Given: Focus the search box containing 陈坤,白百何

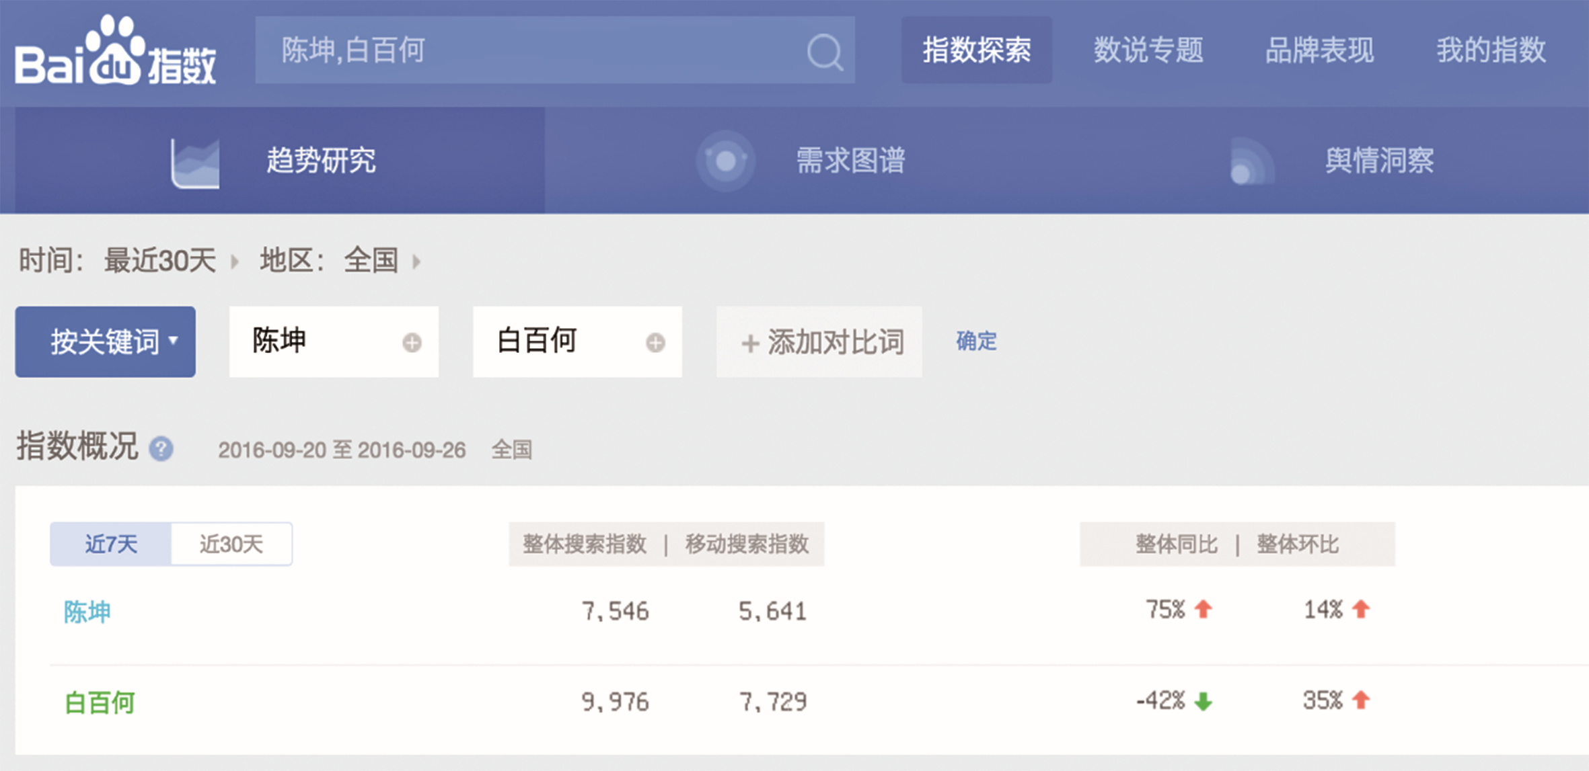Looking at the screenshot, I should (555, 50).
